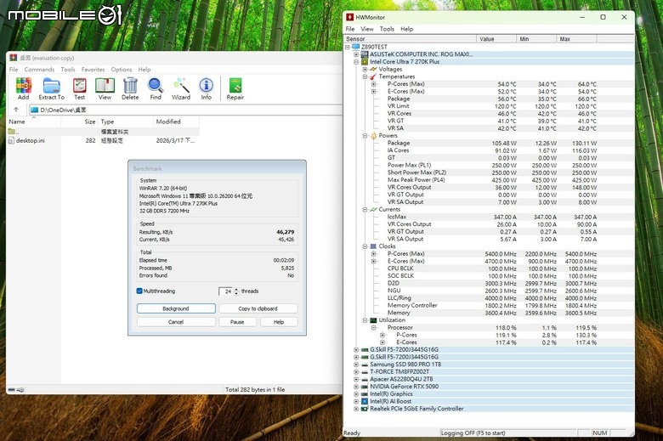The height and width of the screenshot is (441, 663).
Task: Click the NVIDIA GeForce RTX 5090 icon
Action: coord(365,387)
